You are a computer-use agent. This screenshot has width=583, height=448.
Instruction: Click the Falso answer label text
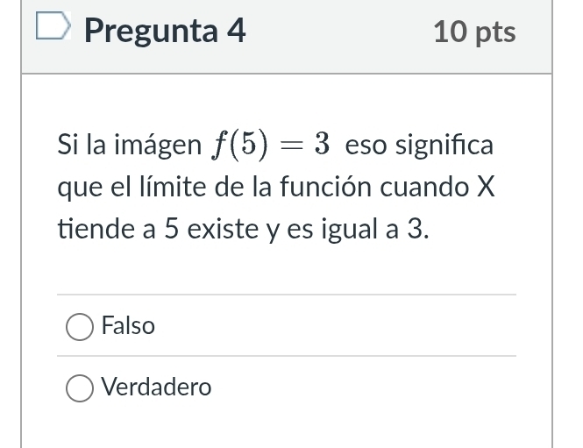point(128,326)
